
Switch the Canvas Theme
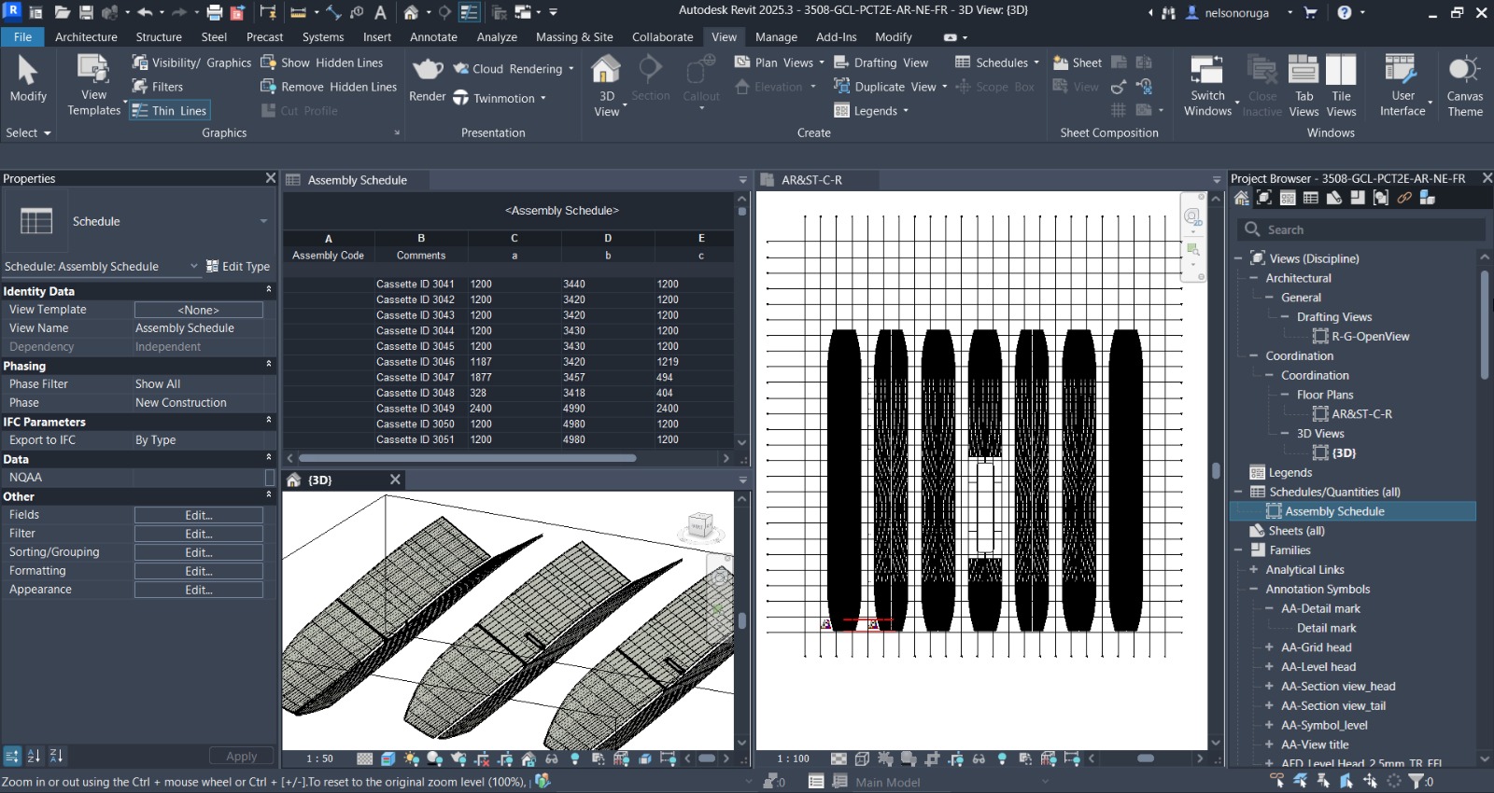point(1465,86)
